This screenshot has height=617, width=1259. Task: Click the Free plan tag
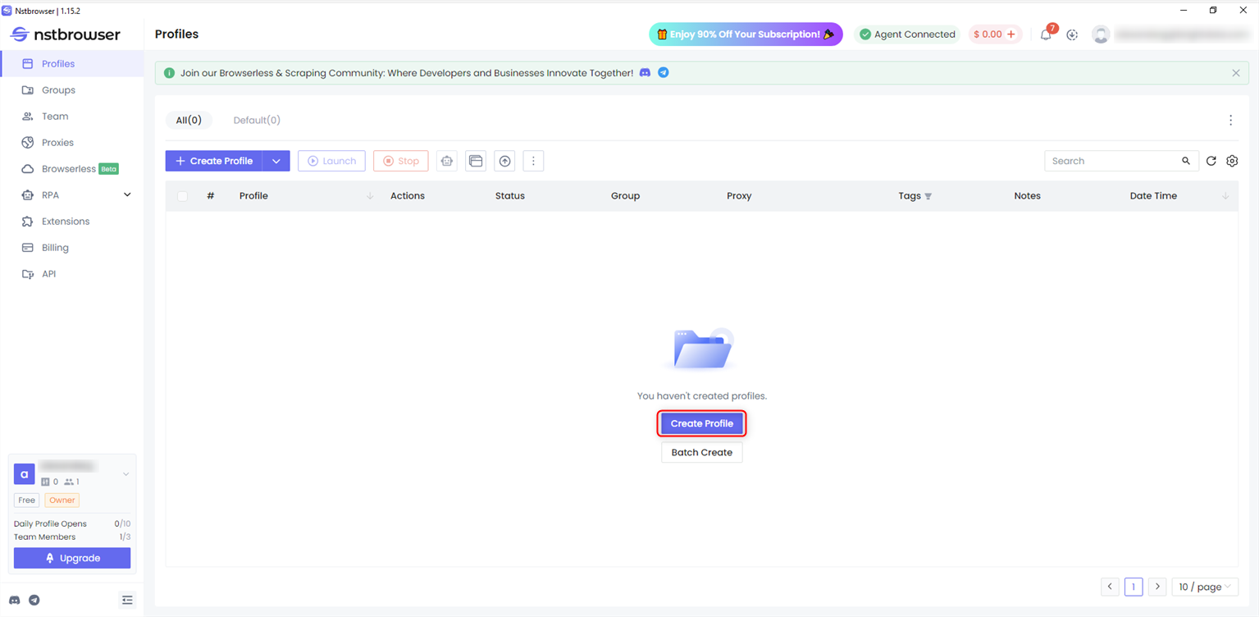click(x=27, y=500)
